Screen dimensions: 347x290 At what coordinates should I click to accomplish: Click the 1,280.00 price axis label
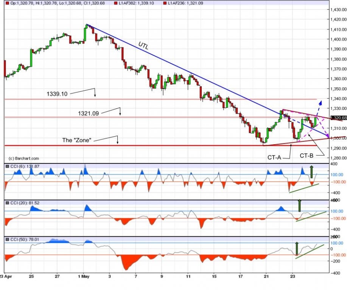tap(338, 158)
